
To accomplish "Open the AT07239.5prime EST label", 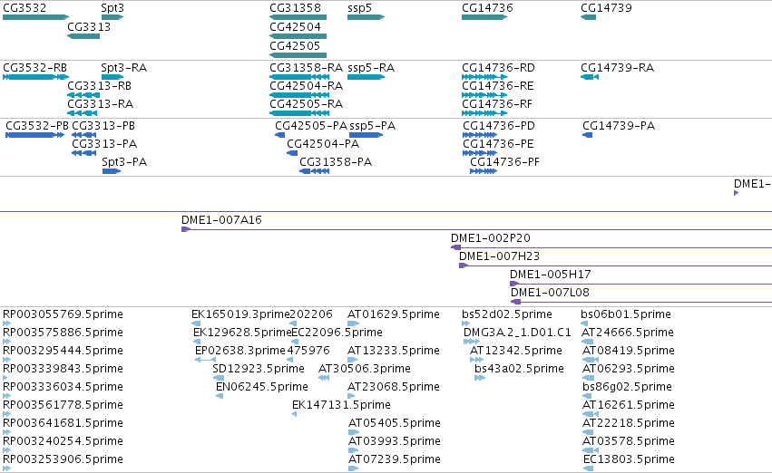I will click(x=395, y=459).
